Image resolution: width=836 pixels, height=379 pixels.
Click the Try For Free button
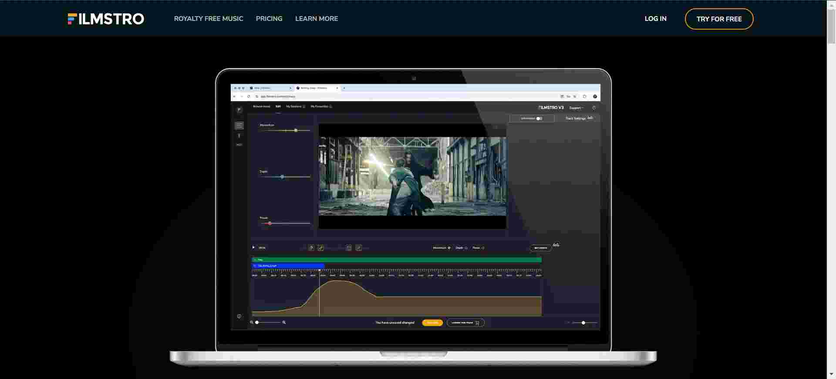(719, 19)
